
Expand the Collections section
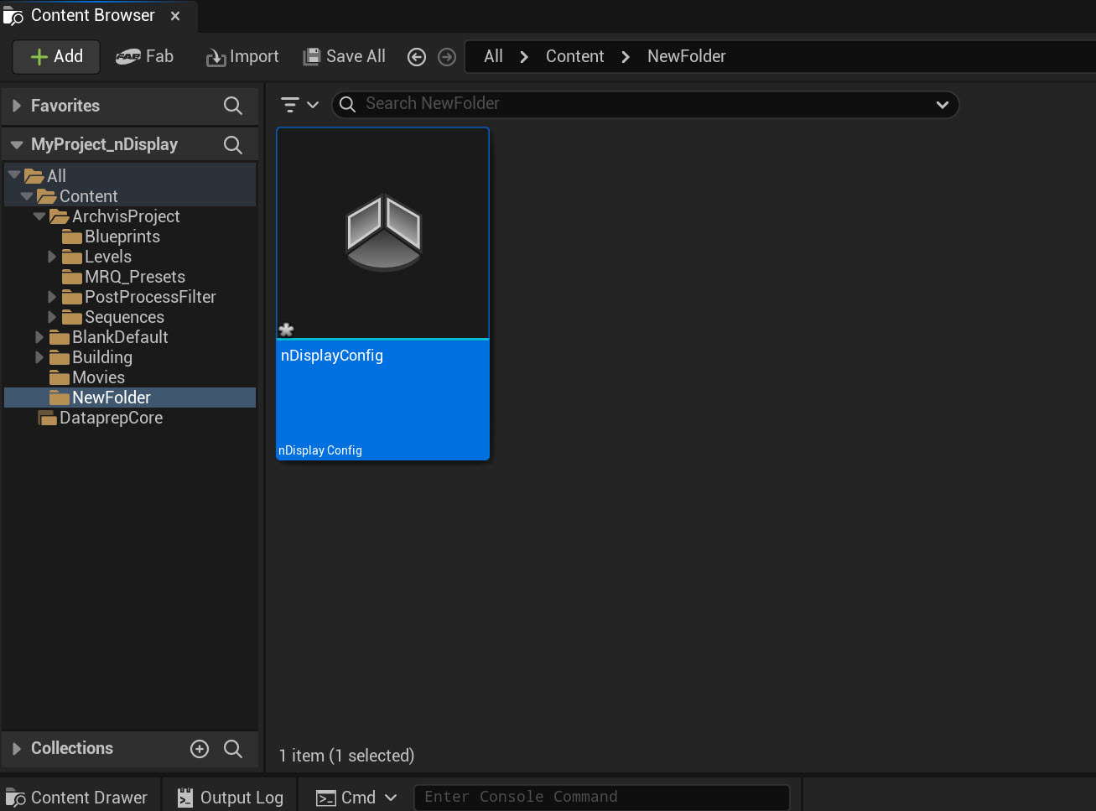[16, 748]
